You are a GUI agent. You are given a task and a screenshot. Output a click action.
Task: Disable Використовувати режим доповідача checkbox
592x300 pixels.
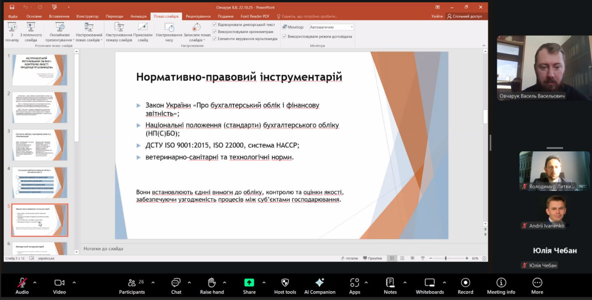[284, 36]
